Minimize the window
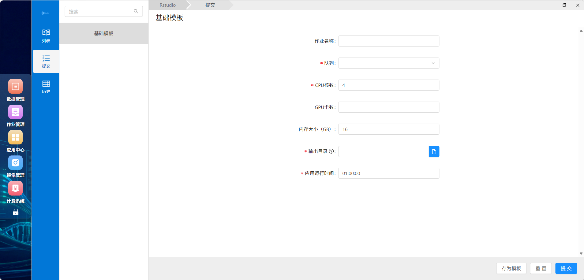The width and height of the screenshot is (584, 280). [551, 5]
